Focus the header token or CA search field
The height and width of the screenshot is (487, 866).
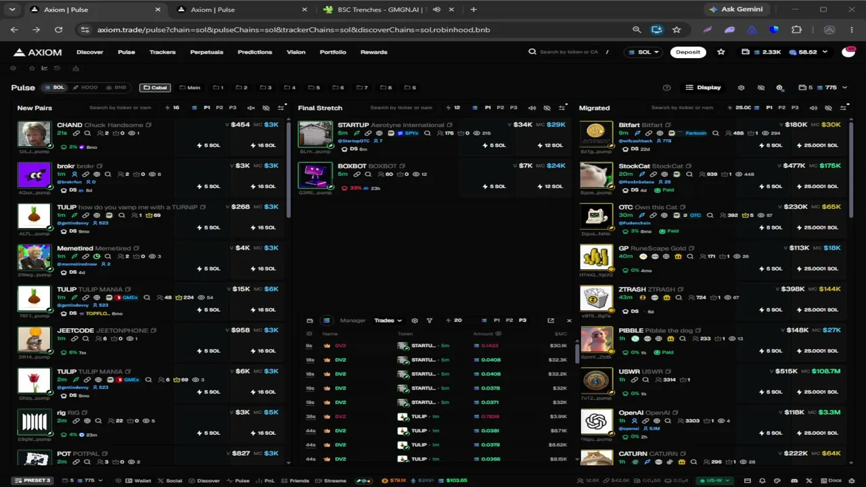(x=569, y=52)
